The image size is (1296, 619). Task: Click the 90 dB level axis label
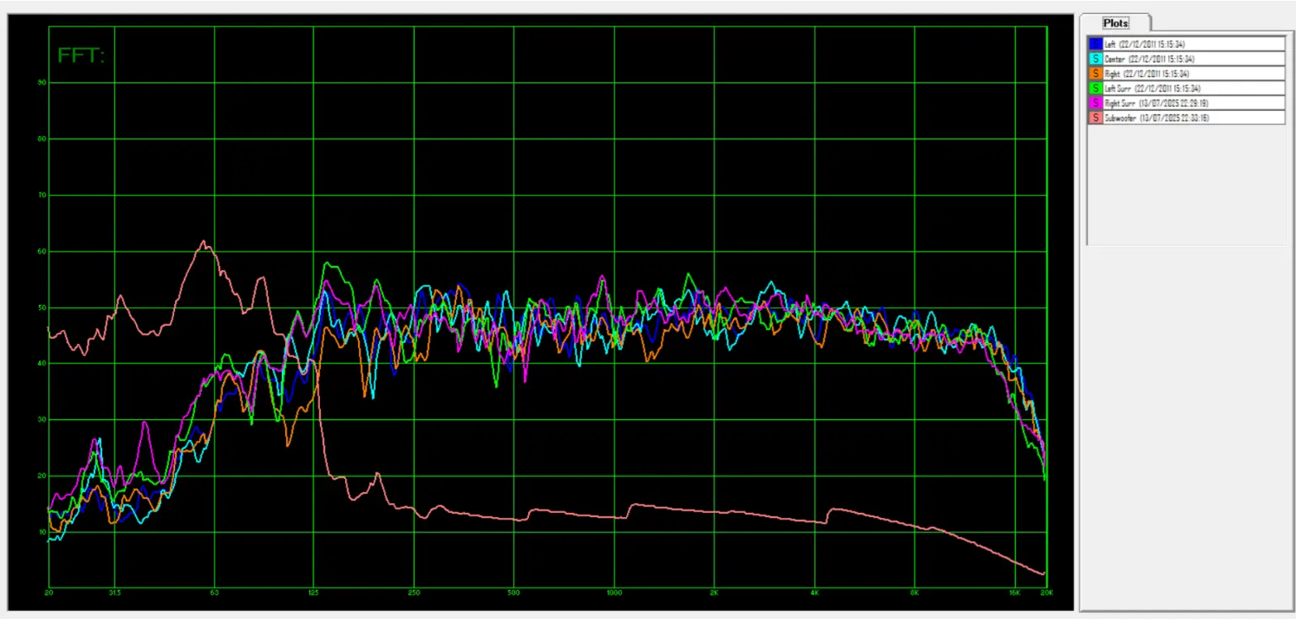coord(42,83)
